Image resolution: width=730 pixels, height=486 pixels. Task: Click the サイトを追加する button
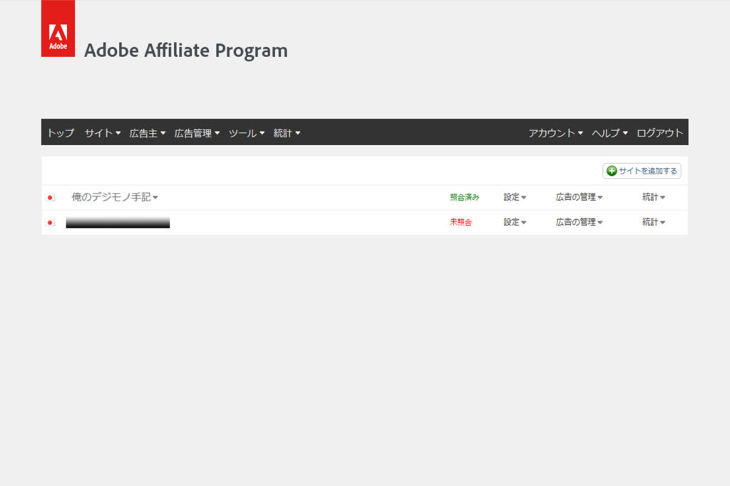pos(642,171)
